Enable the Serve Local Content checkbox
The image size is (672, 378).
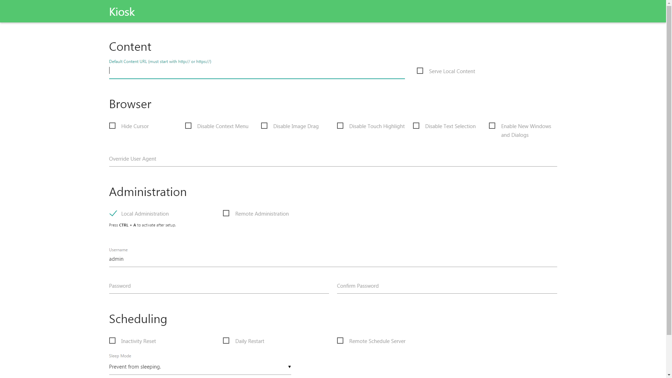(x=420, y=71)
